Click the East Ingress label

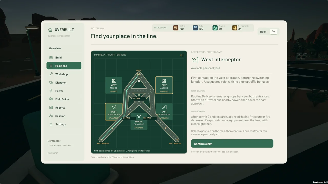175,144
